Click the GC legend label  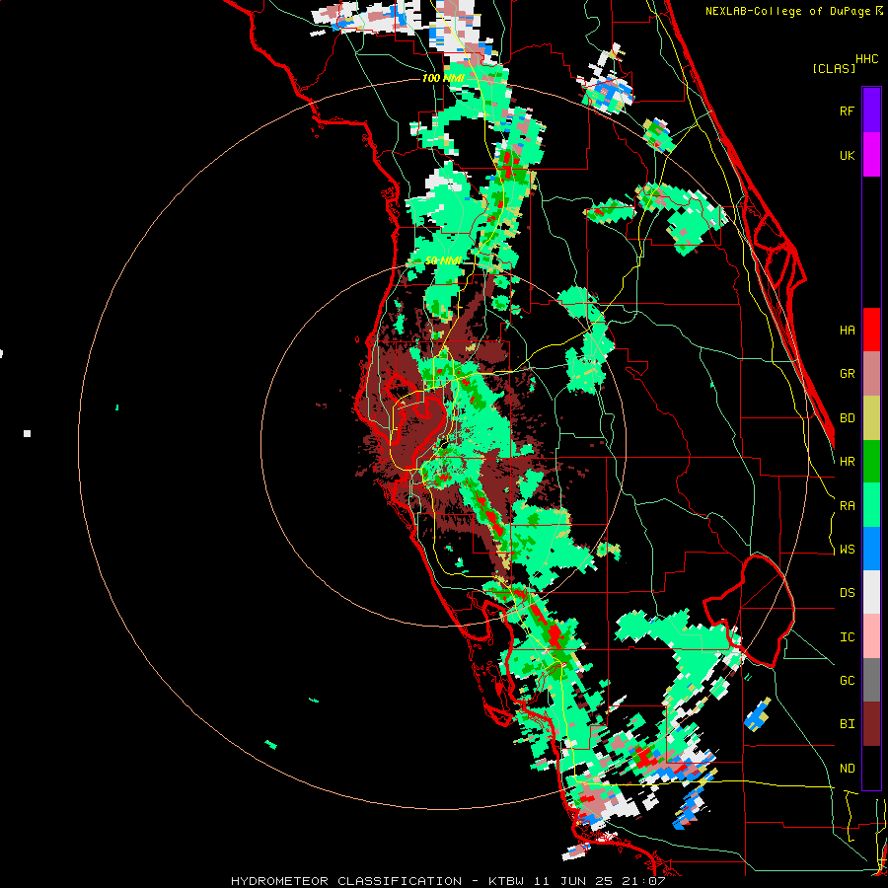pos(847,681)
